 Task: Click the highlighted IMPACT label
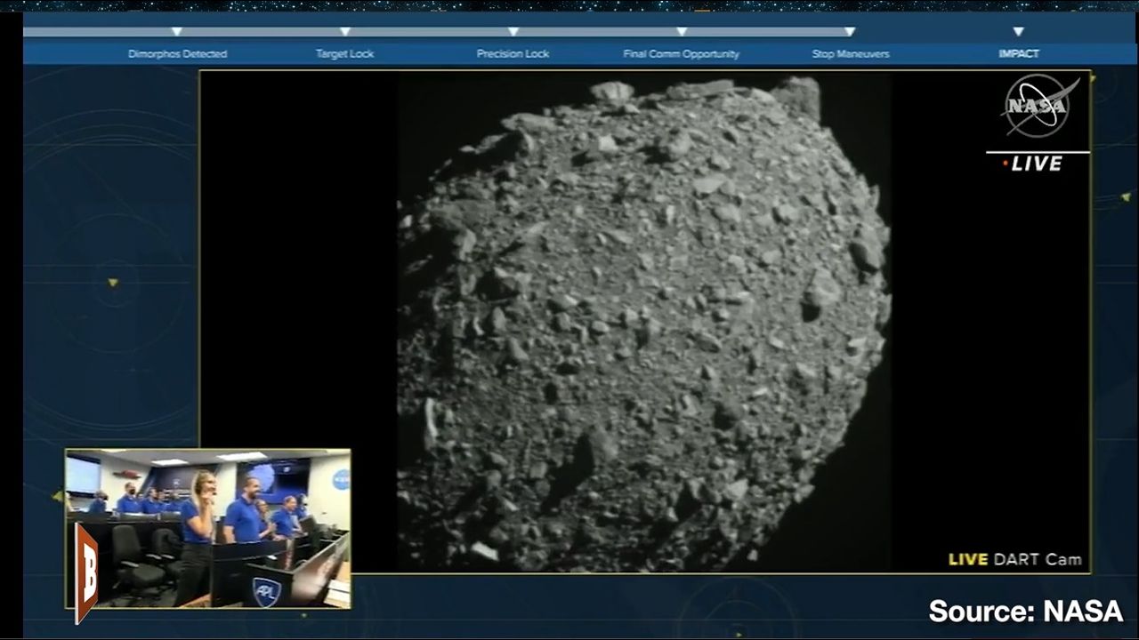(1018, 54)
